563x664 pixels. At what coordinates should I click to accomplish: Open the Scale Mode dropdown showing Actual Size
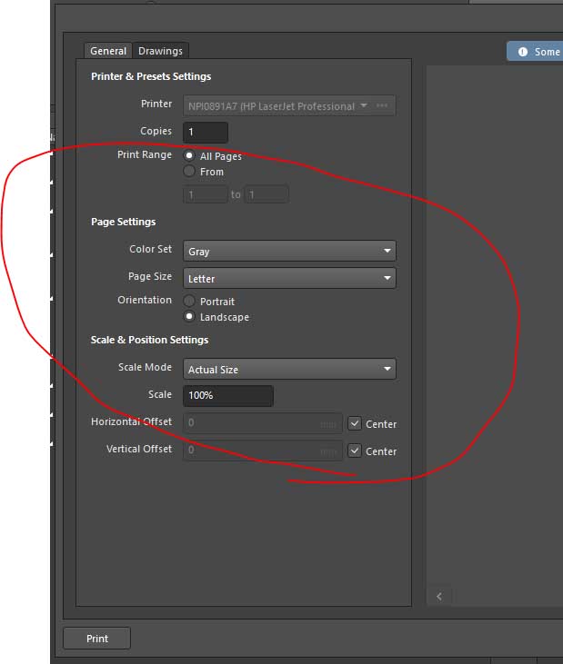pos(289,370)
